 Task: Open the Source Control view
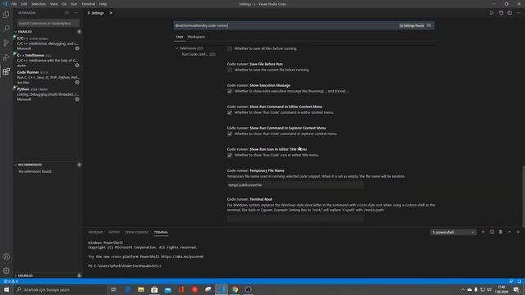[x=6, y=43]
